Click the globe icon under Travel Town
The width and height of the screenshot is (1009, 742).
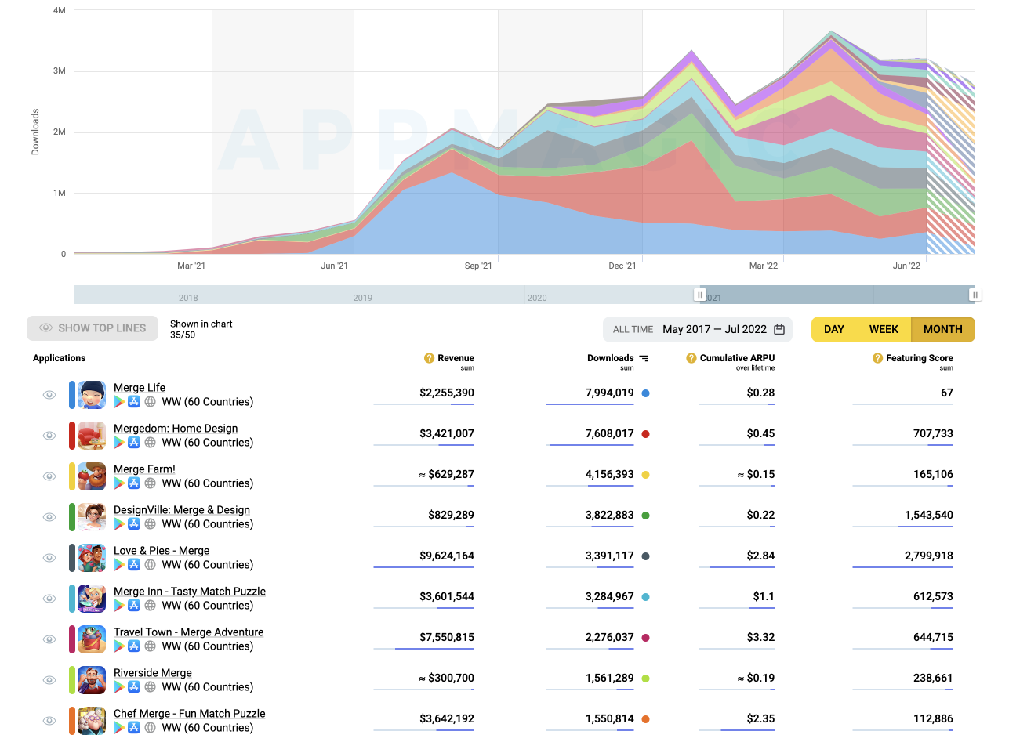coord(150,646)
